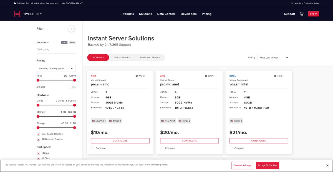Click the Hivelocity logo
333x172 pixels.
click(28, 14)
